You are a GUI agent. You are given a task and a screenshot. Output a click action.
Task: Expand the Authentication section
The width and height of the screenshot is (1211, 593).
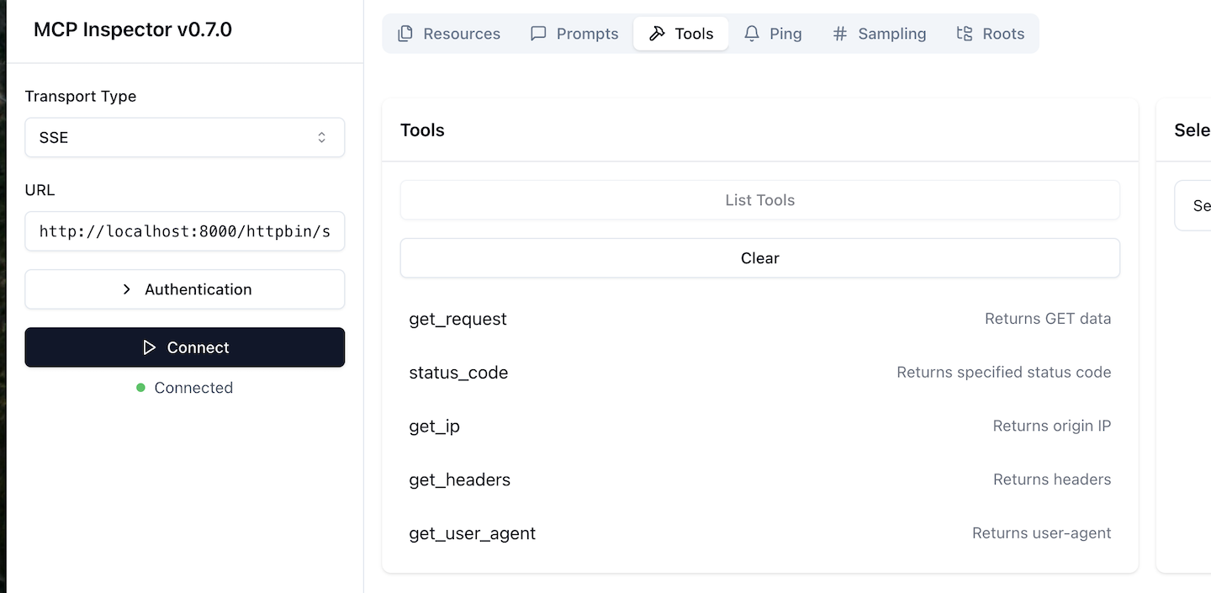pyautogui.click(x=185, y=289)
